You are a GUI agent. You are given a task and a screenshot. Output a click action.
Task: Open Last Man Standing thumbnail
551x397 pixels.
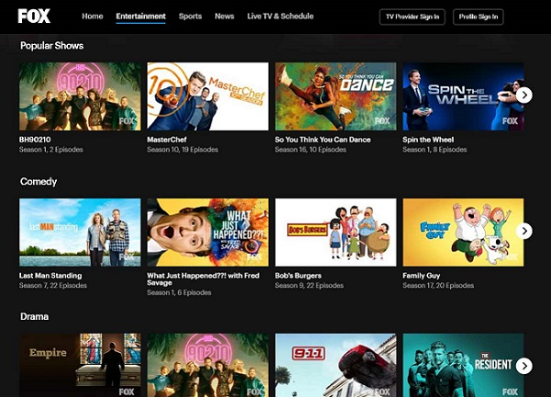tap(80, 232)
